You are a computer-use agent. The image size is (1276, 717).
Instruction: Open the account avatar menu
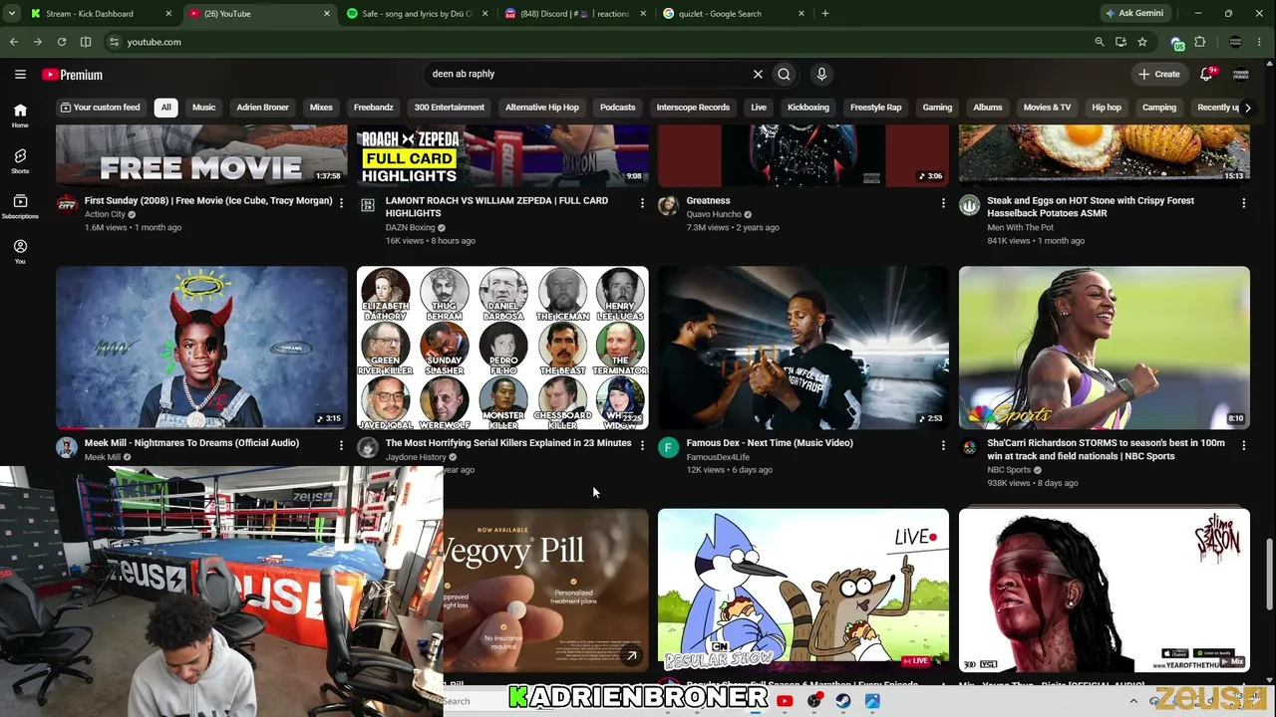(x=1241, y=75)
